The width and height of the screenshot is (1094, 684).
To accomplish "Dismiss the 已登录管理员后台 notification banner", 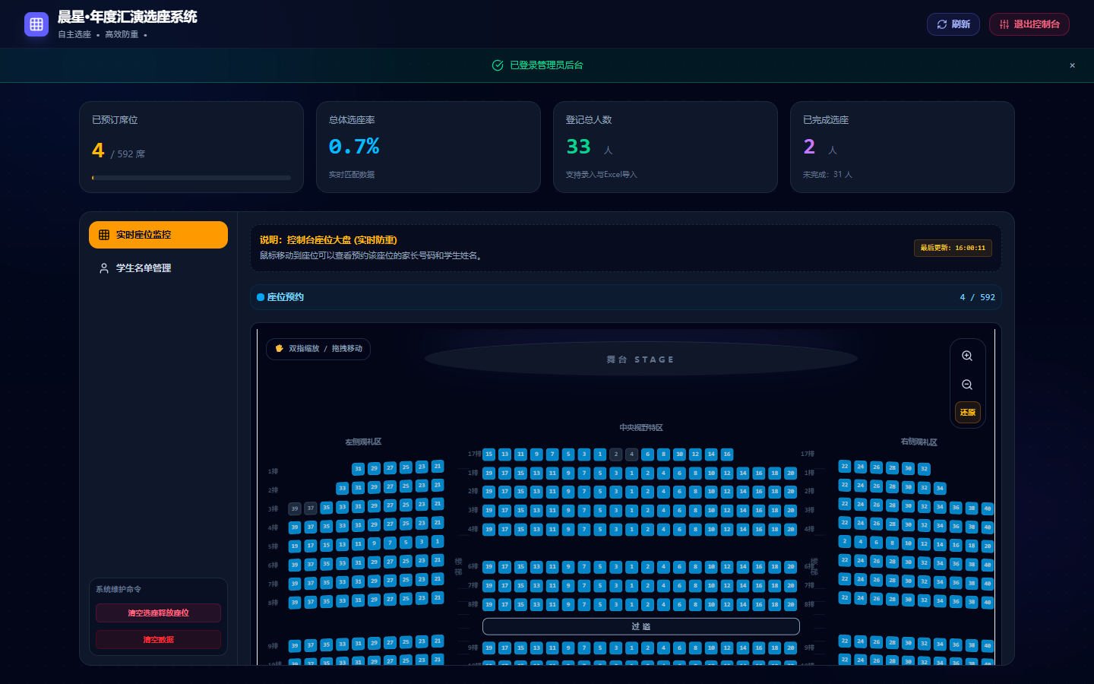I will (1072, 65).
